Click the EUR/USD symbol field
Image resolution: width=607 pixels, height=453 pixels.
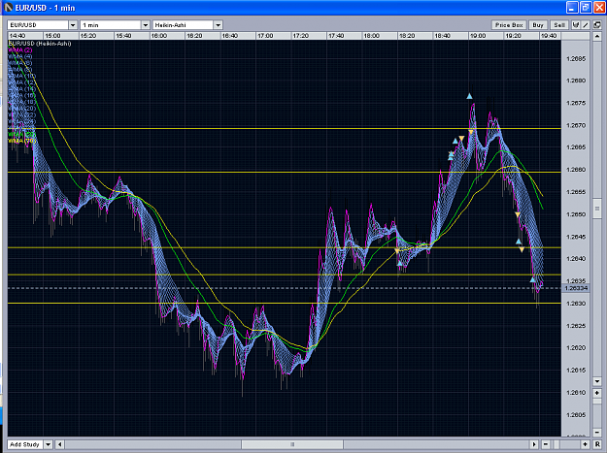(x=38, y=25)
